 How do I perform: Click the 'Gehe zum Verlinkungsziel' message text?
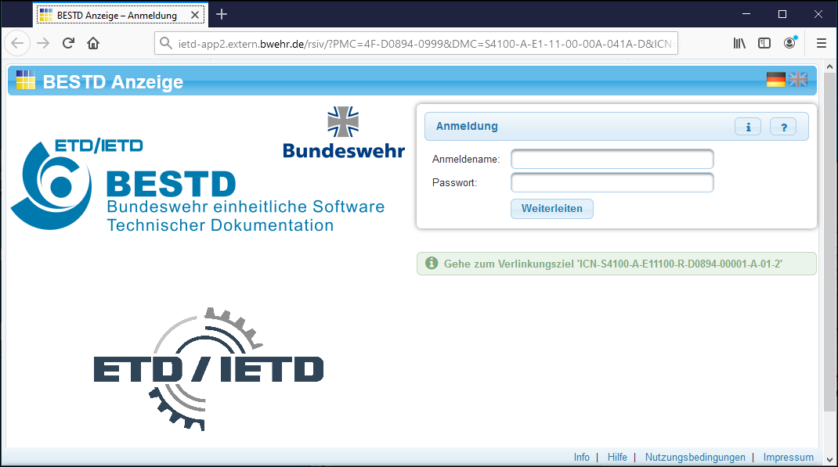click(613, 264)
